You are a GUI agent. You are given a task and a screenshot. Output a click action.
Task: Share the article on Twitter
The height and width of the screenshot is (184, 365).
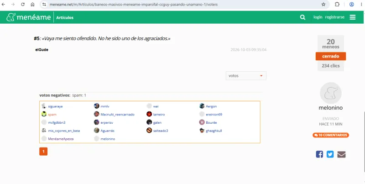coord(330,154)
